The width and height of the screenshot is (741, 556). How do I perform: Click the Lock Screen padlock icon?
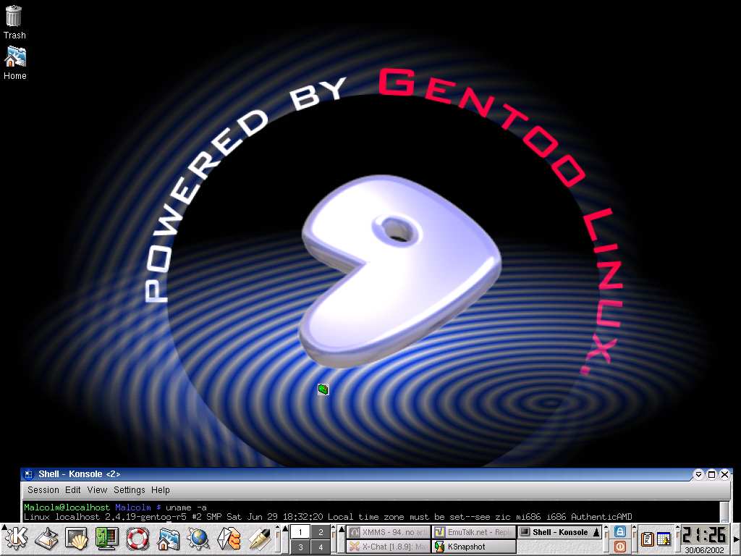coord(620,532)
